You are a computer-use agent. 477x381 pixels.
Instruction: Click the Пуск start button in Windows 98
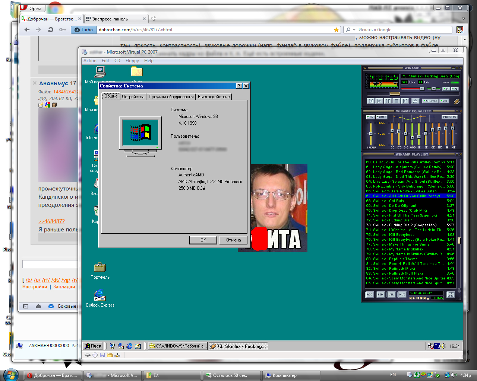tap(92, 346)
